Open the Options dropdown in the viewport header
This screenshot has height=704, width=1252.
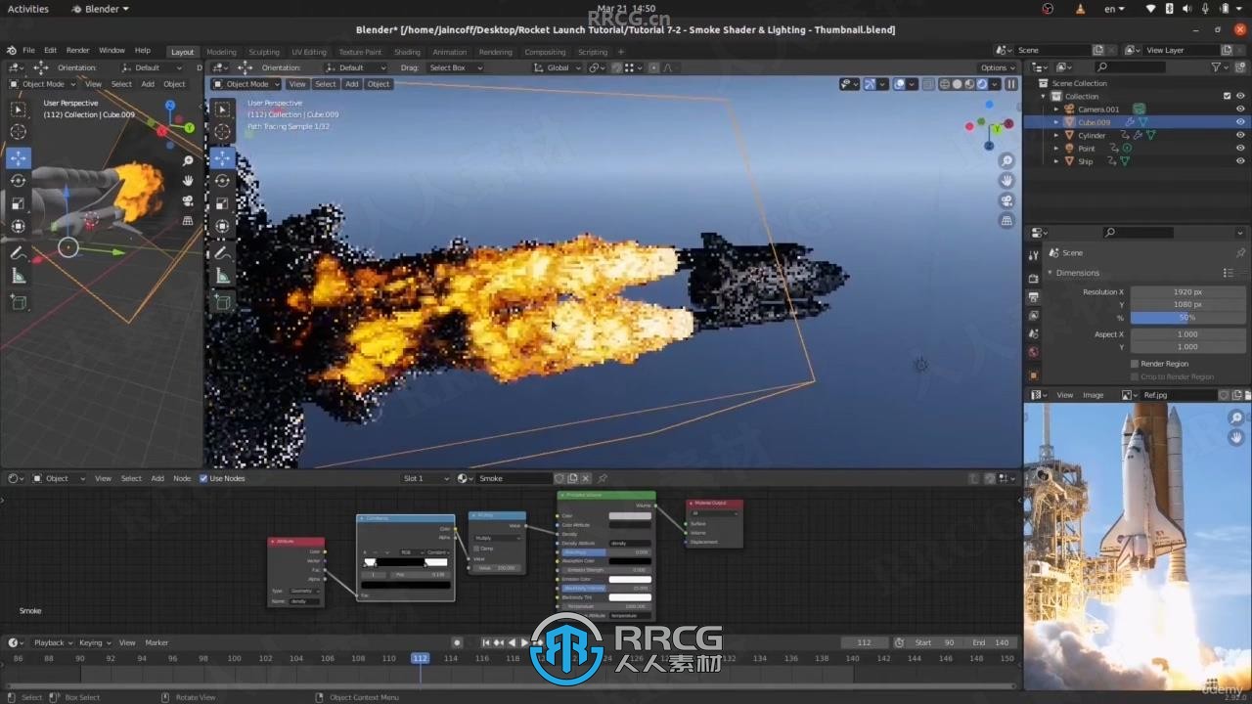coord(998,67)
